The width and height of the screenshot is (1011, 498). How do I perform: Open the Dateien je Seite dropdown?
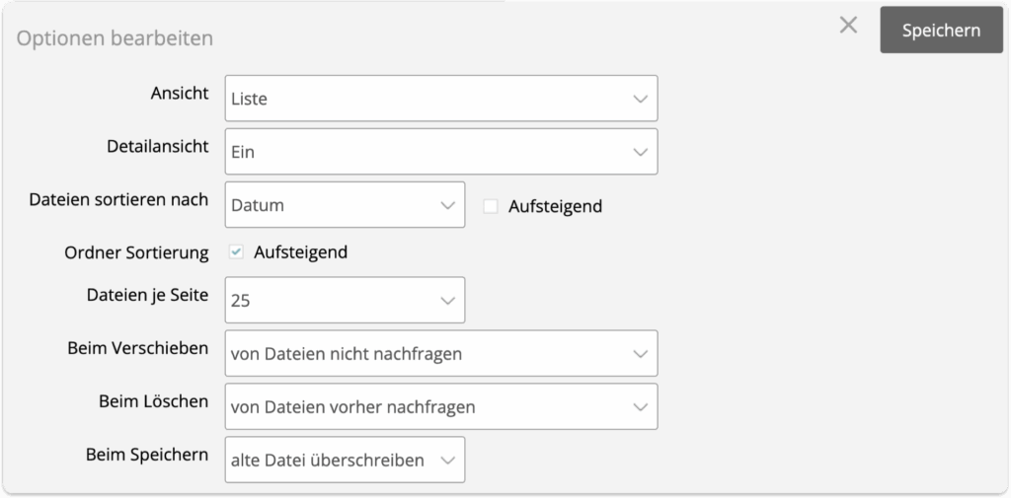coord(344,301)
